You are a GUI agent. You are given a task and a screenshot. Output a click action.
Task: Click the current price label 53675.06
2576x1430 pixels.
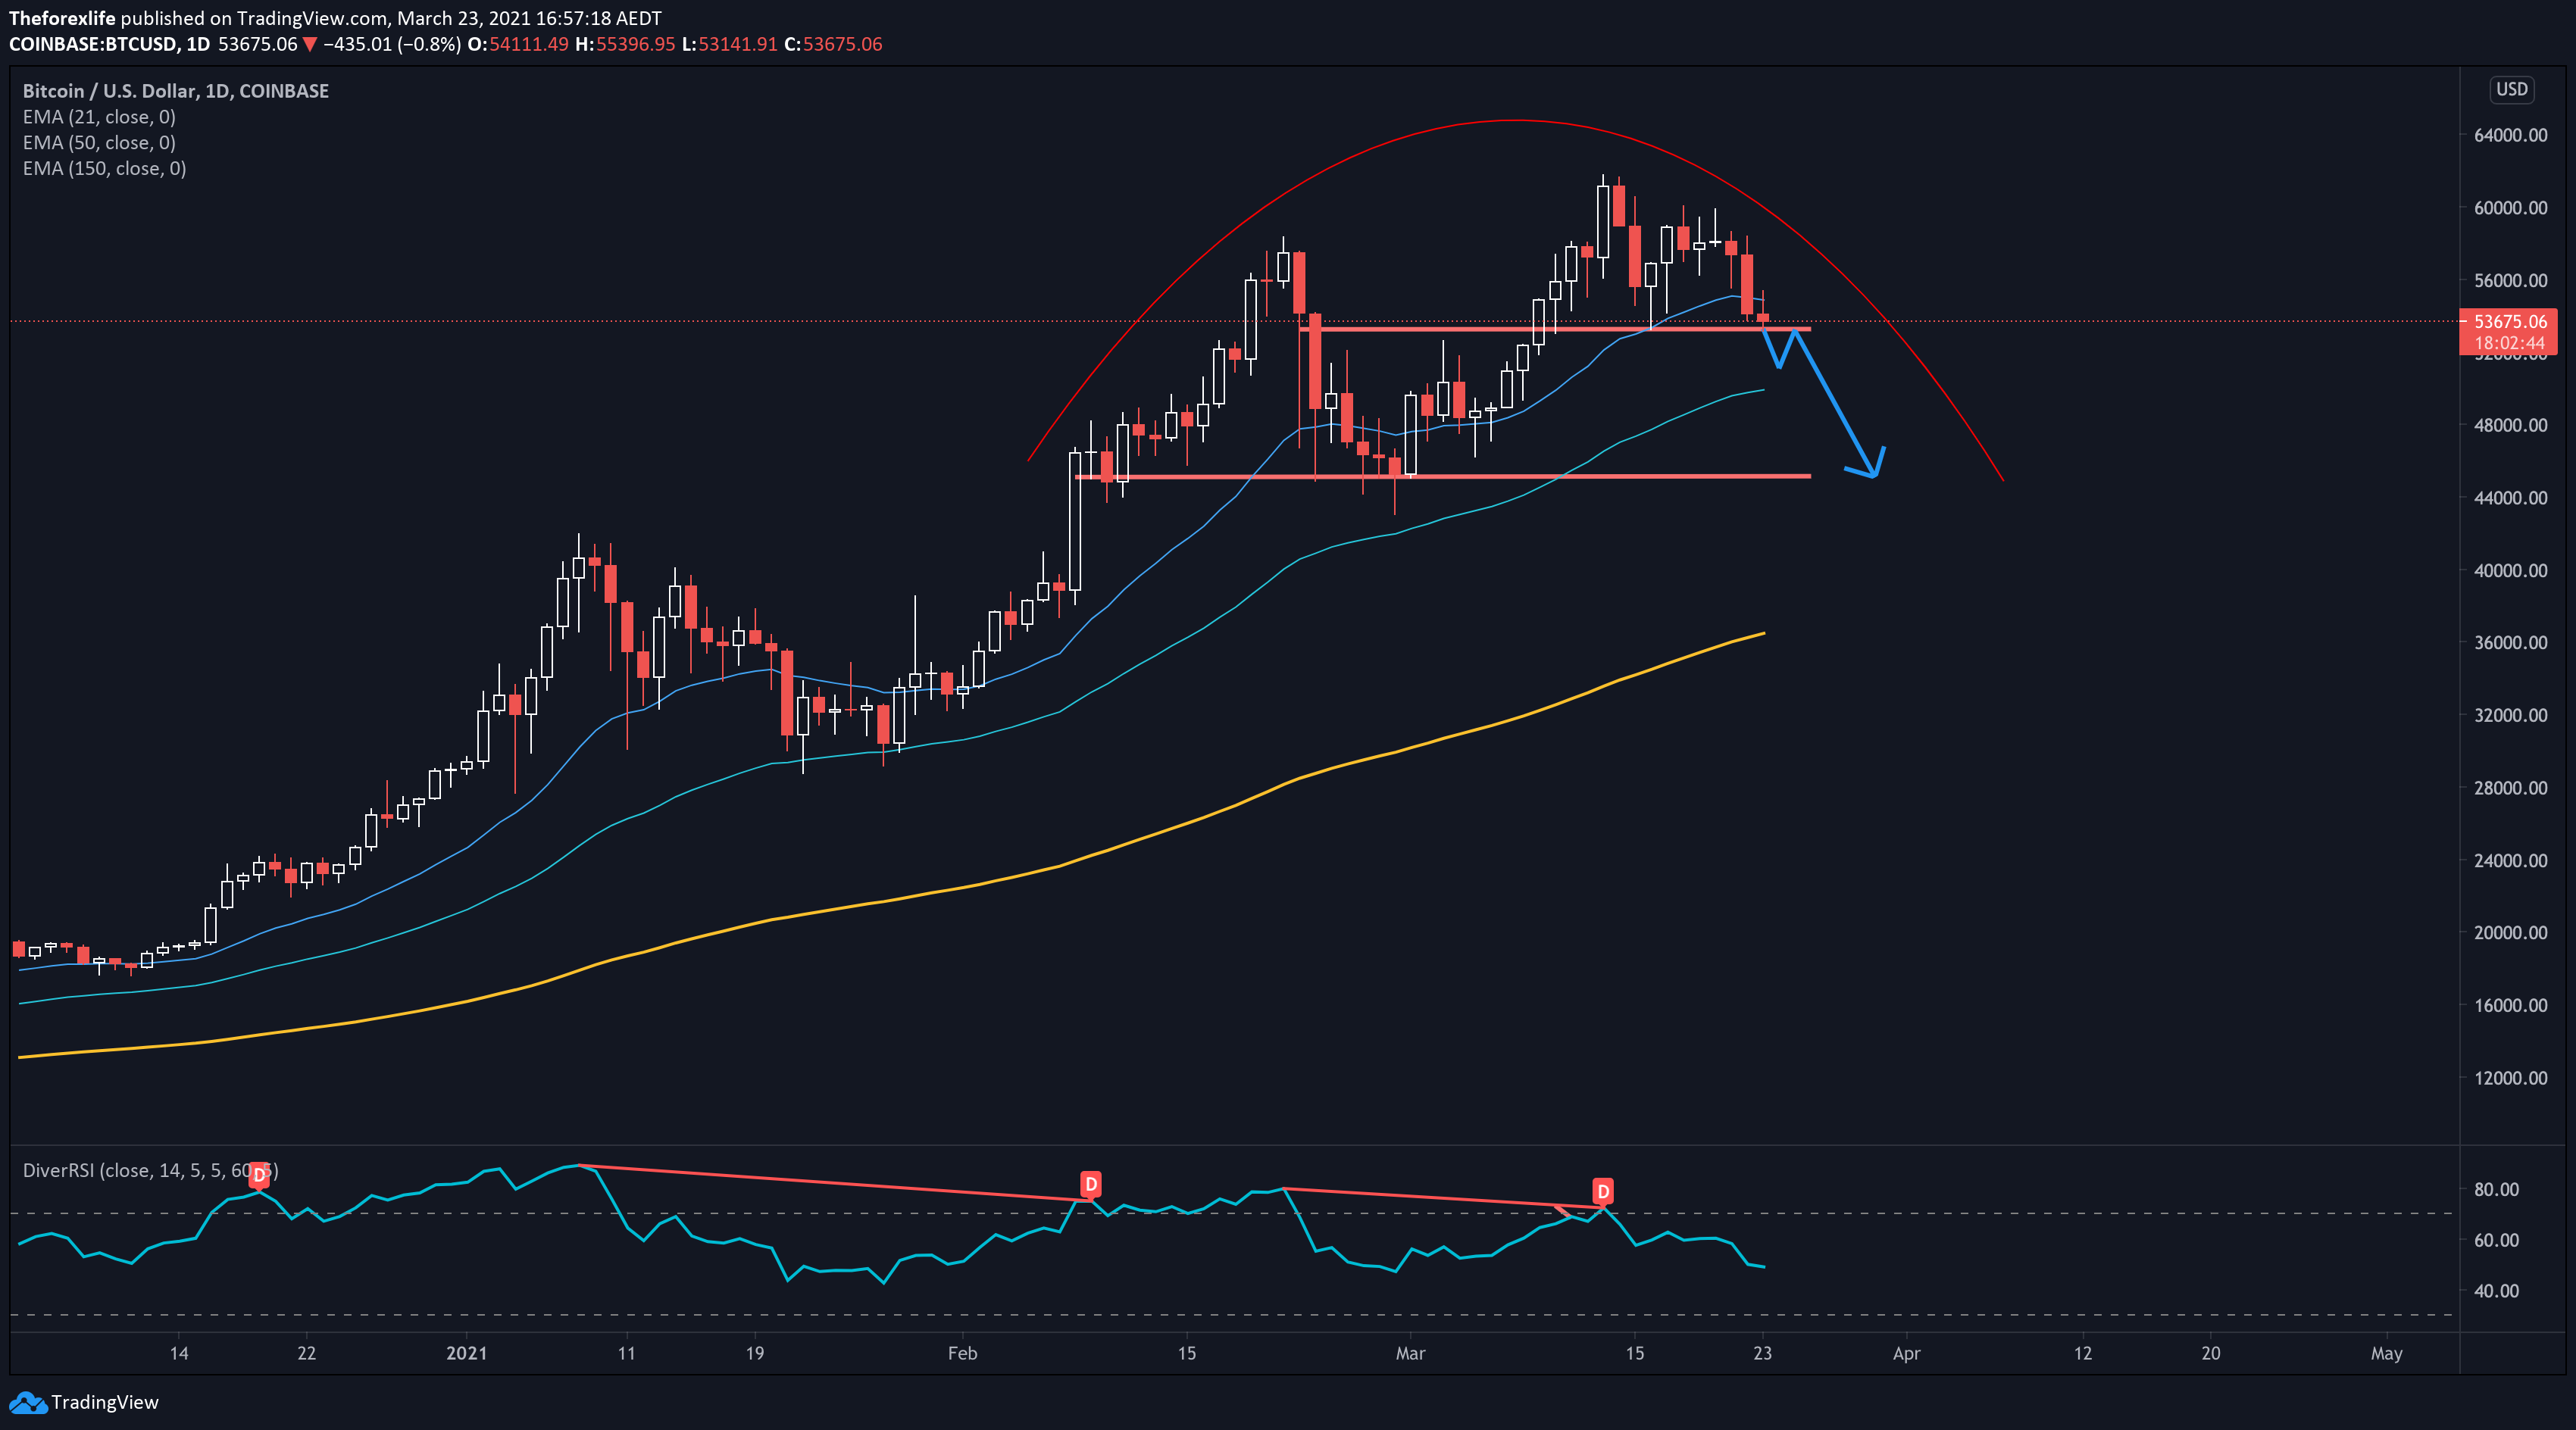[x=2510, y=322]
